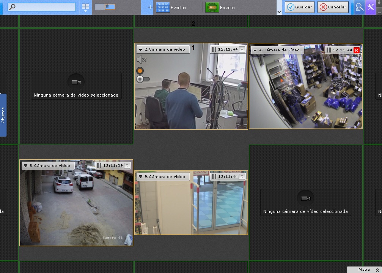Pause camera 9 live video

coord(214,176)
